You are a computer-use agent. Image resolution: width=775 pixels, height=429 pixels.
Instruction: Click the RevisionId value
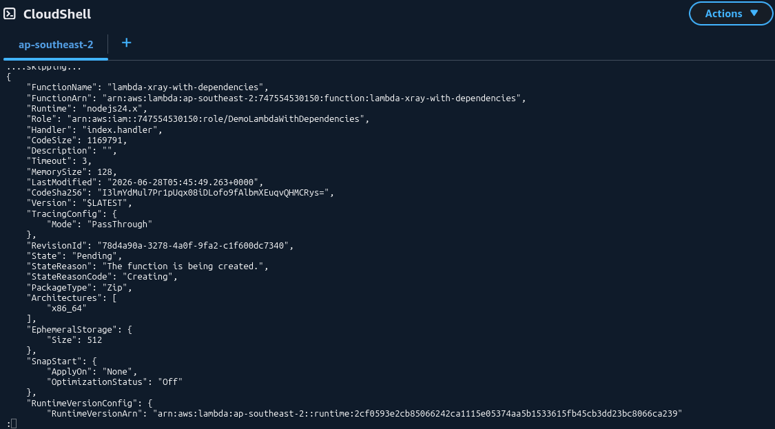pos(193,244)
